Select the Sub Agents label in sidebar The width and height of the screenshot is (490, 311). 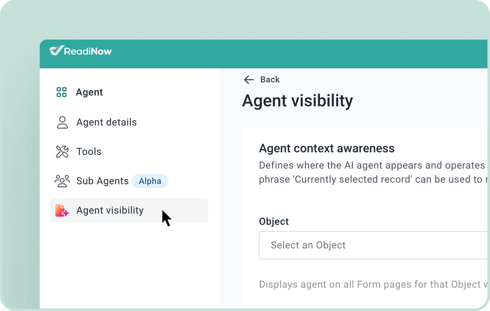(x=102, y=181)
